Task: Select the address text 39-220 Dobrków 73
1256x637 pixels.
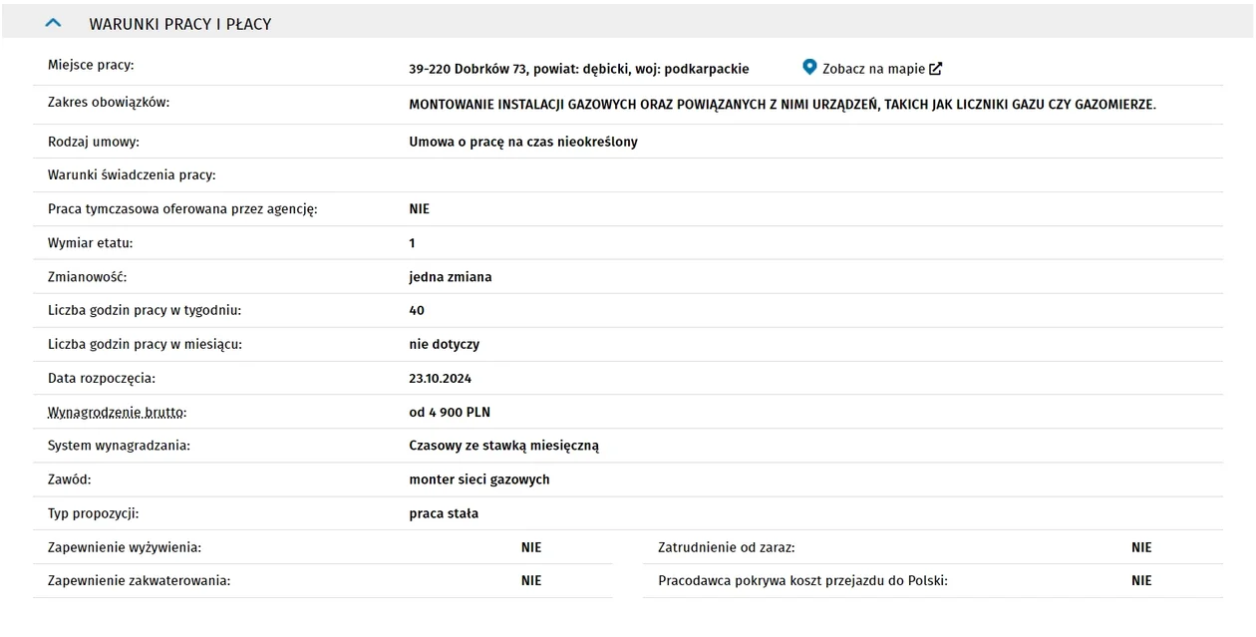Action: coord(469,69)
